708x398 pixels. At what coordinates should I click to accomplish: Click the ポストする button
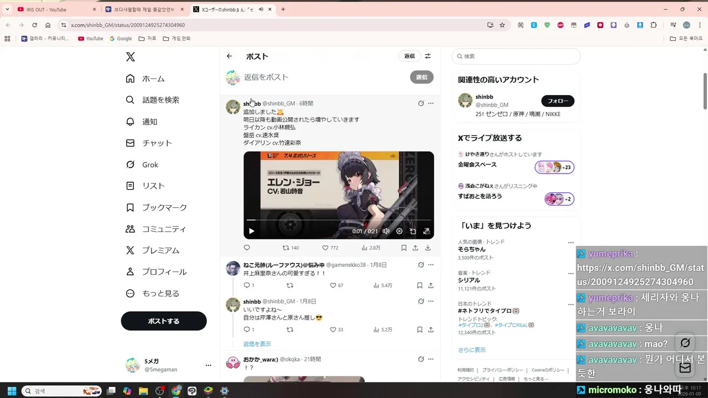point(164,321)
